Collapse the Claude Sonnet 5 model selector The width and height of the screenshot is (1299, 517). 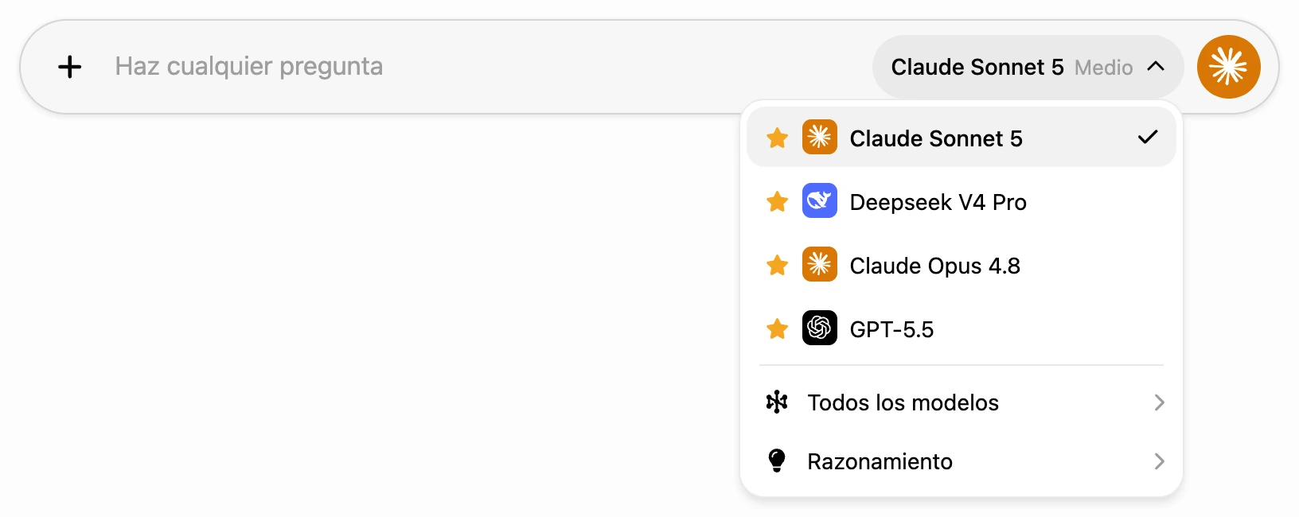[1028, 67]
